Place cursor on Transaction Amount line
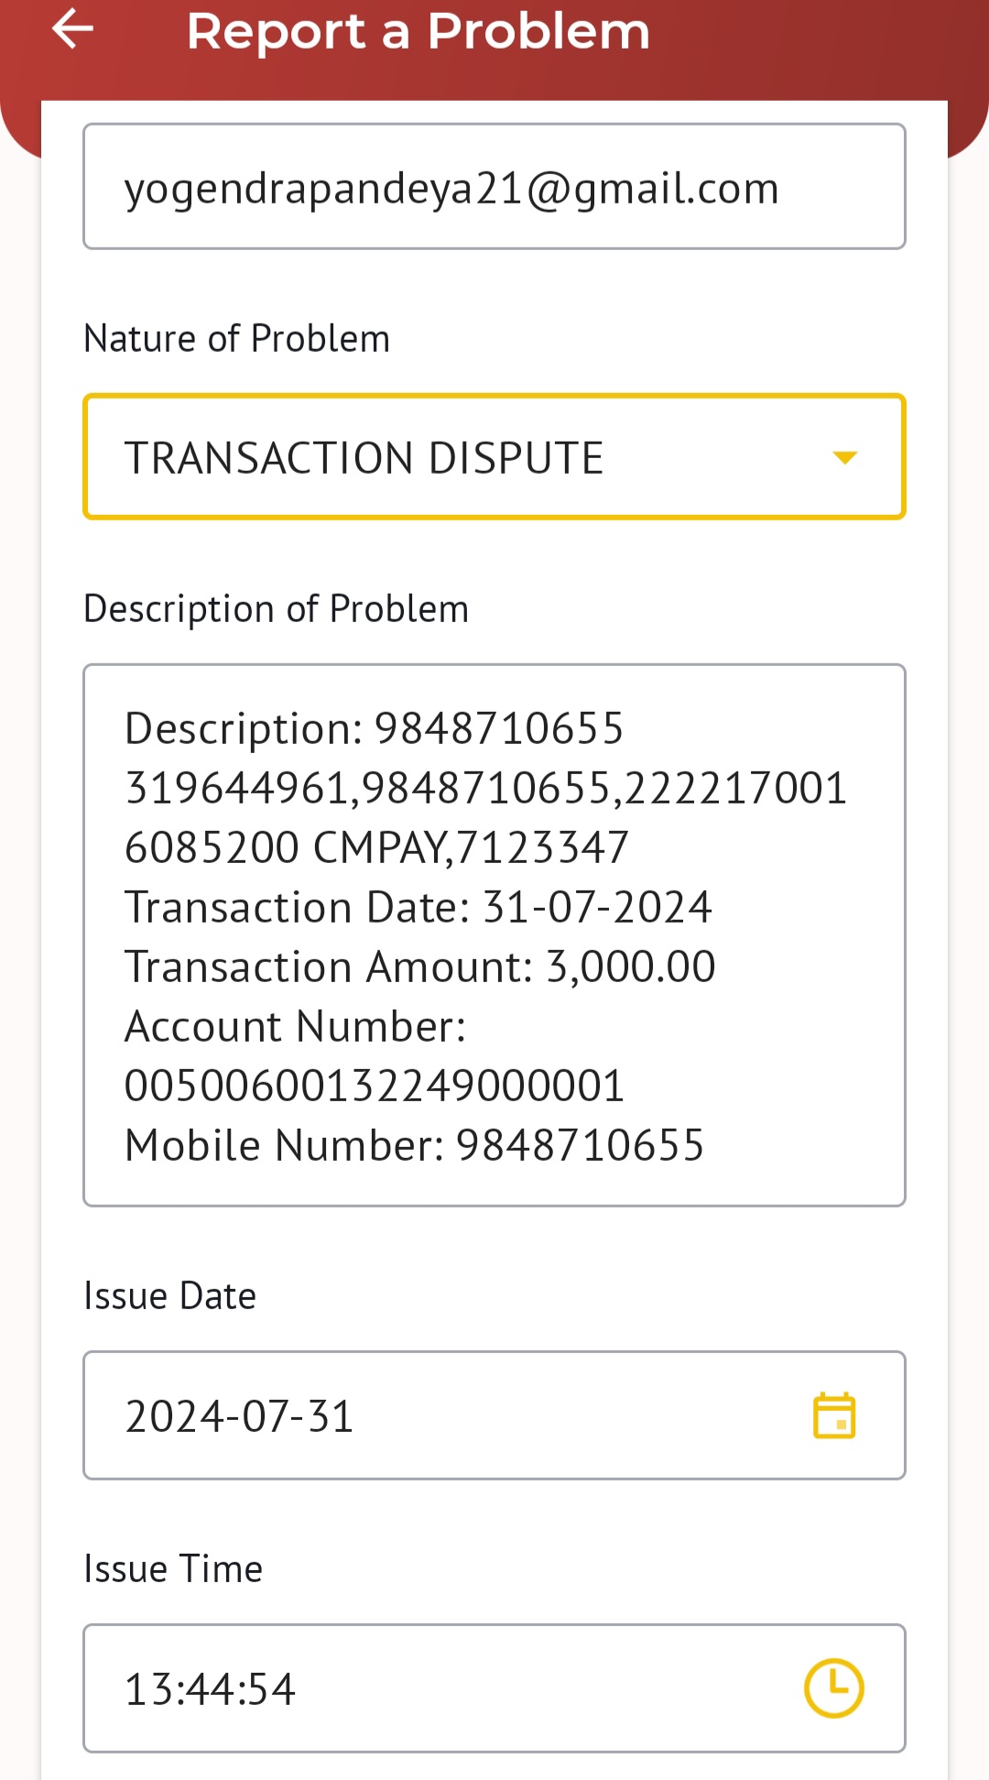The image size is (989, 1780). (x=420, y=967)
